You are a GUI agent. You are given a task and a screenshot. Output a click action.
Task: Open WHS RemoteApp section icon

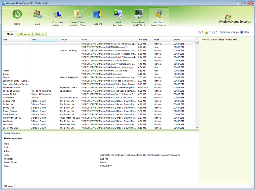(118, 14)
